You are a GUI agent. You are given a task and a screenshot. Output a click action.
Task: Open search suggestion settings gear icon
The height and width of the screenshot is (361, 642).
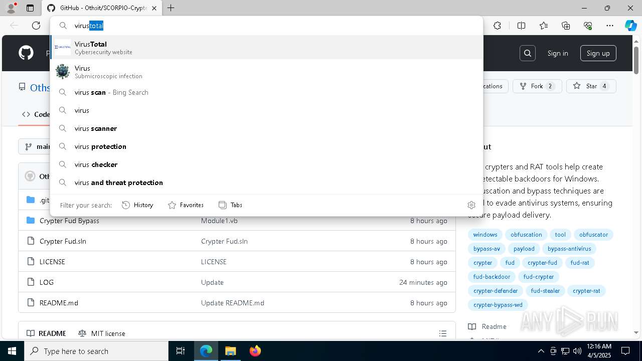pos(471,205)
